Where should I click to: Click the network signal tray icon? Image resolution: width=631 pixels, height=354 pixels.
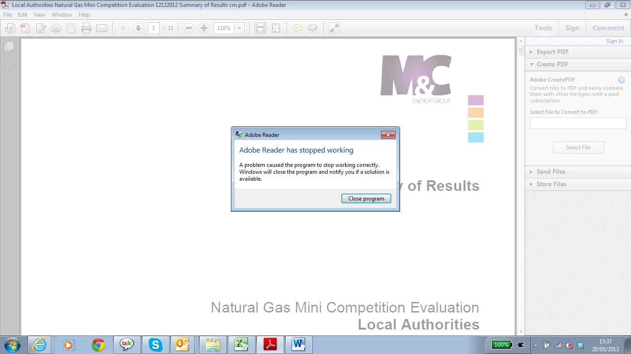click(x=558, y=345)
